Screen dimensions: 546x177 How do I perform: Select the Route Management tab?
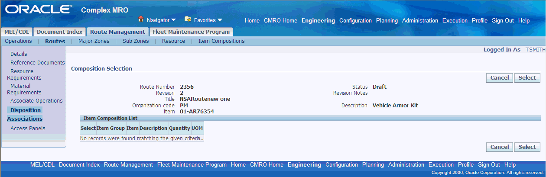pos(117,32)
